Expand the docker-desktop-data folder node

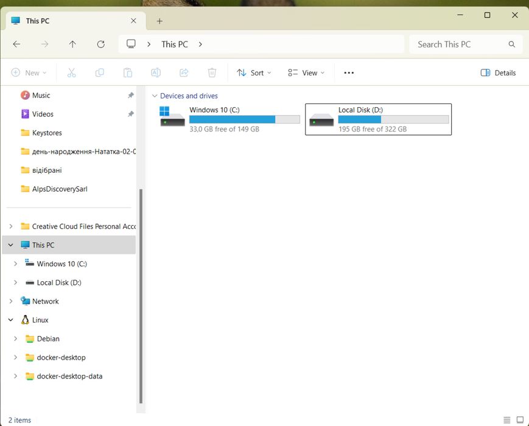coord(15,376)
